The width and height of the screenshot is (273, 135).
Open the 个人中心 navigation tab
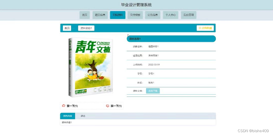tap(171, 15)
